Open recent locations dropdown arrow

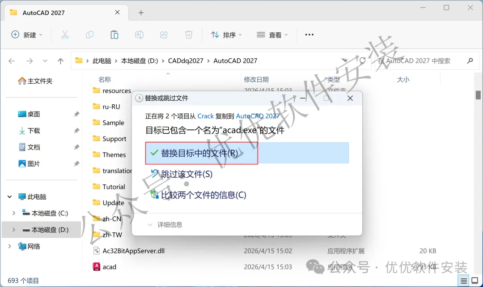(45, 61)
